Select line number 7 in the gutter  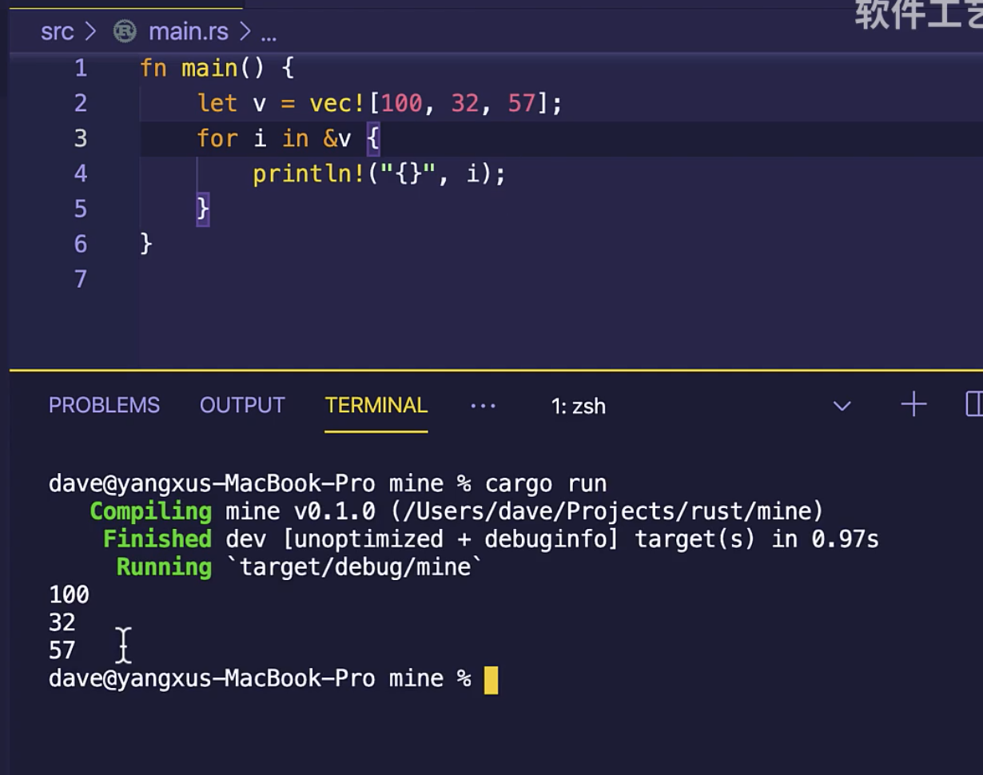point(80,279)
